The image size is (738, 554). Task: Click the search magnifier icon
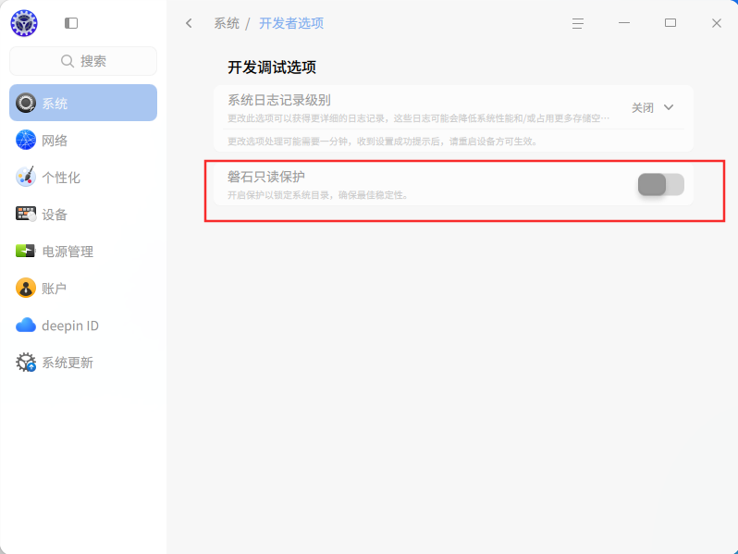[68, 61]
